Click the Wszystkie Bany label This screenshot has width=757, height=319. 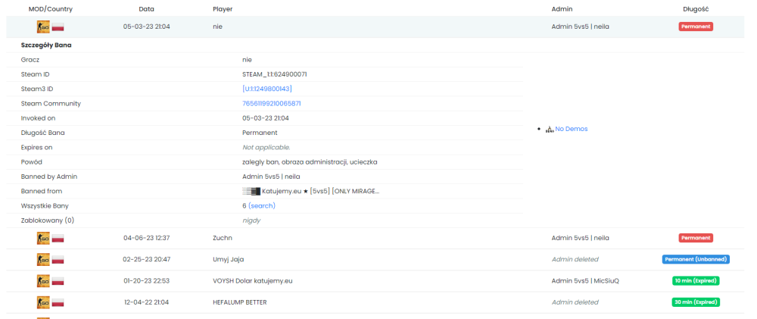45,206
